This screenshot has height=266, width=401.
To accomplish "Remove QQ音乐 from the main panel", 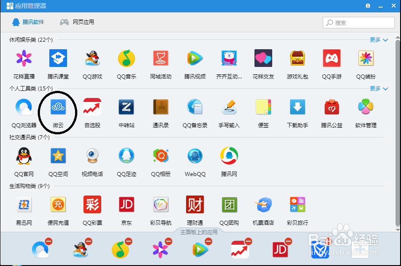I will [x=128, y=241].
